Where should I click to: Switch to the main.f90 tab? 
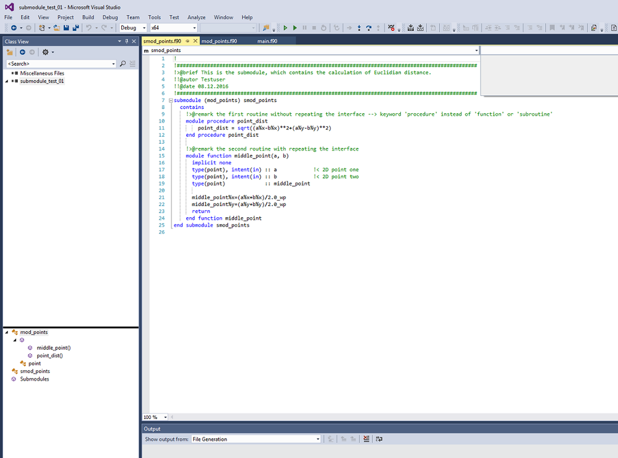(x=267, y=41)
